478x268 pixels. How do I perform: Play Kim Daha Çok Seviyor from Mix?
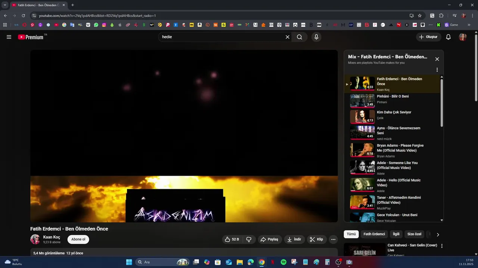(x=392, y=117)
